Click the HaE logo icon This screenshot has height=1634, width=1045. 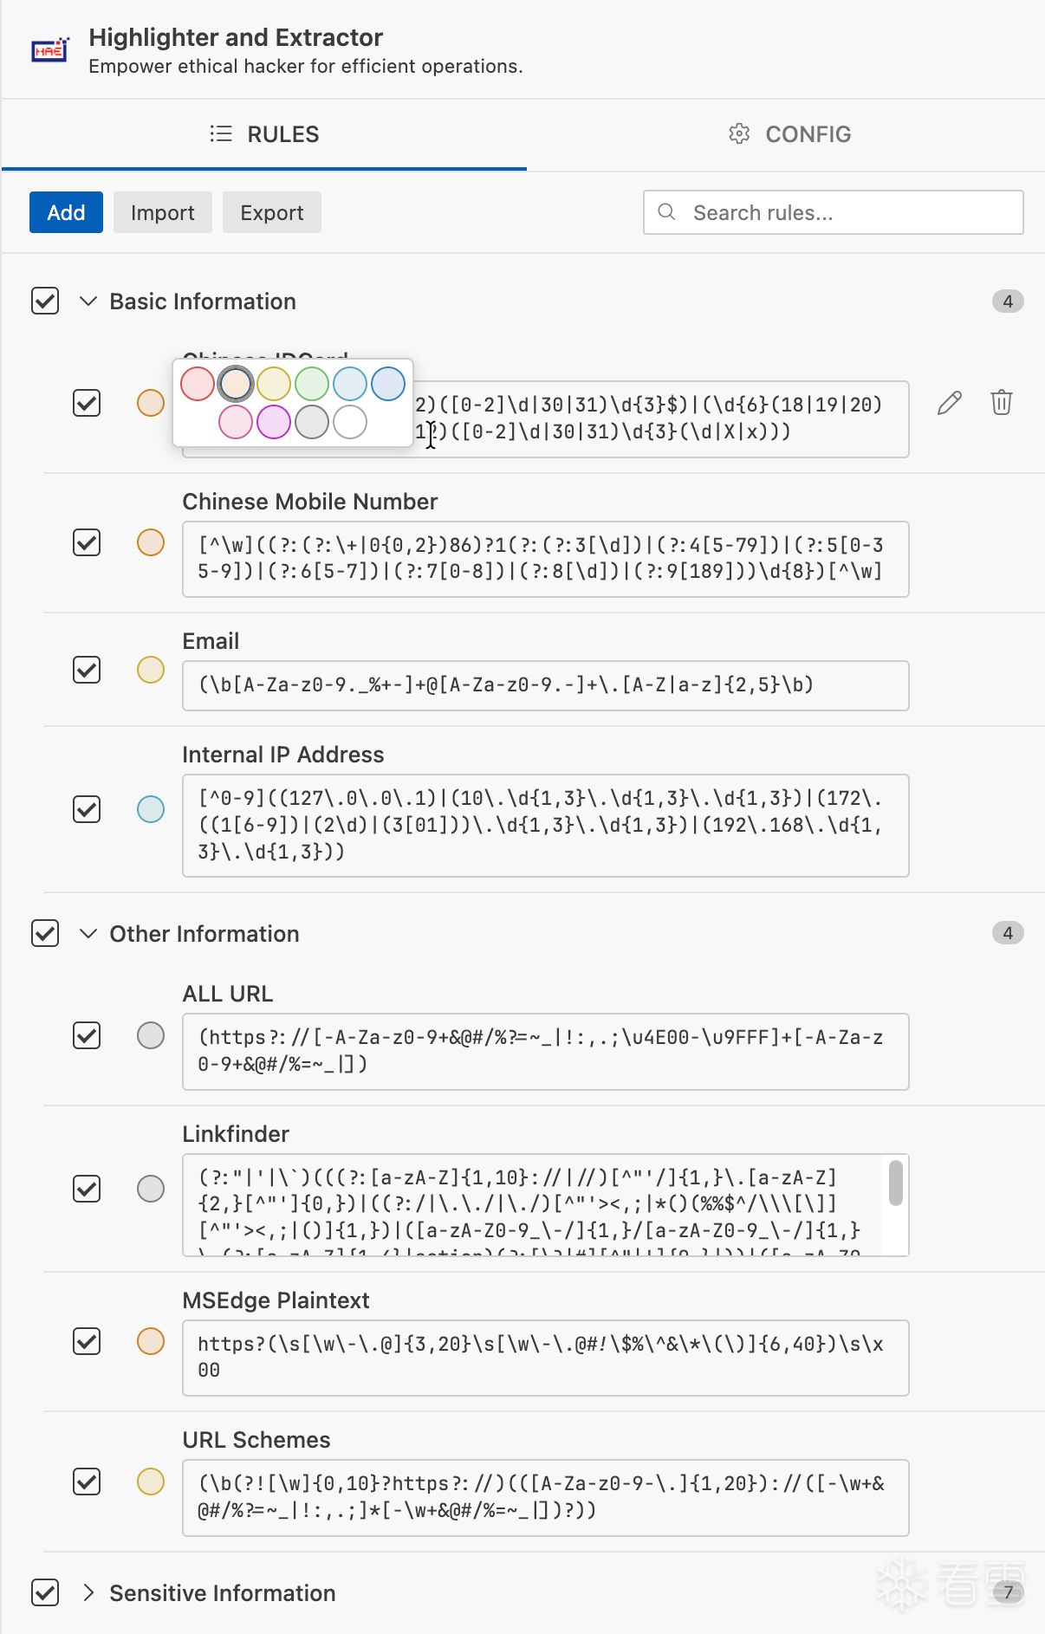(x=50, y=50)
